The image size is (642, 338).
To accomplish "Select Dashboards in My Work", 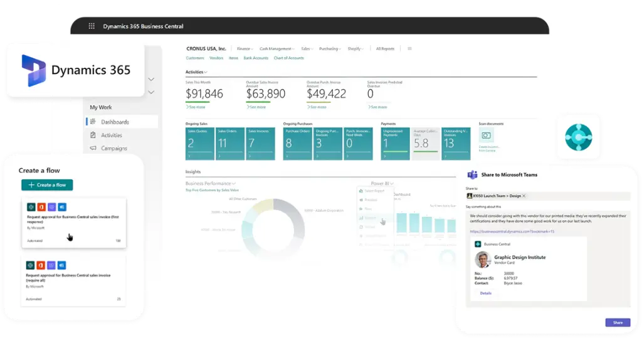I will pyautogui.click(x=122, y=122).
